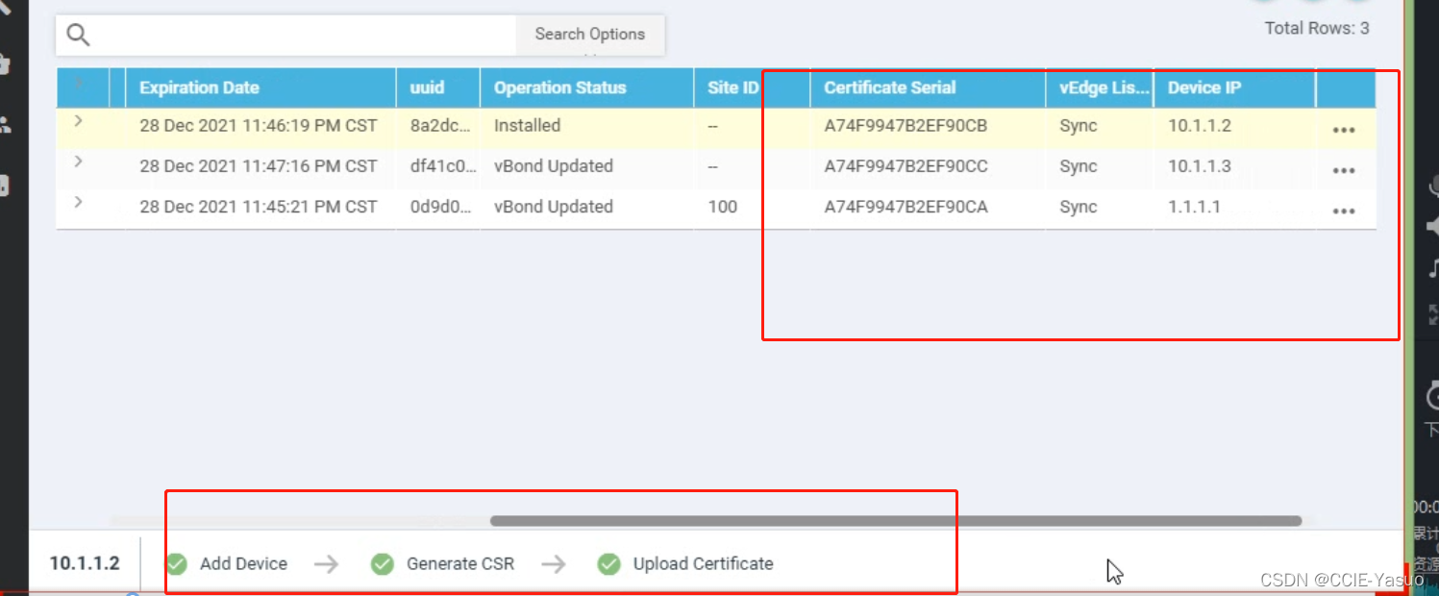This screenshot has height=596, width=1439.
Task: Open more actions for 1.1.1.1 row
Action: tap(1344, 211)
